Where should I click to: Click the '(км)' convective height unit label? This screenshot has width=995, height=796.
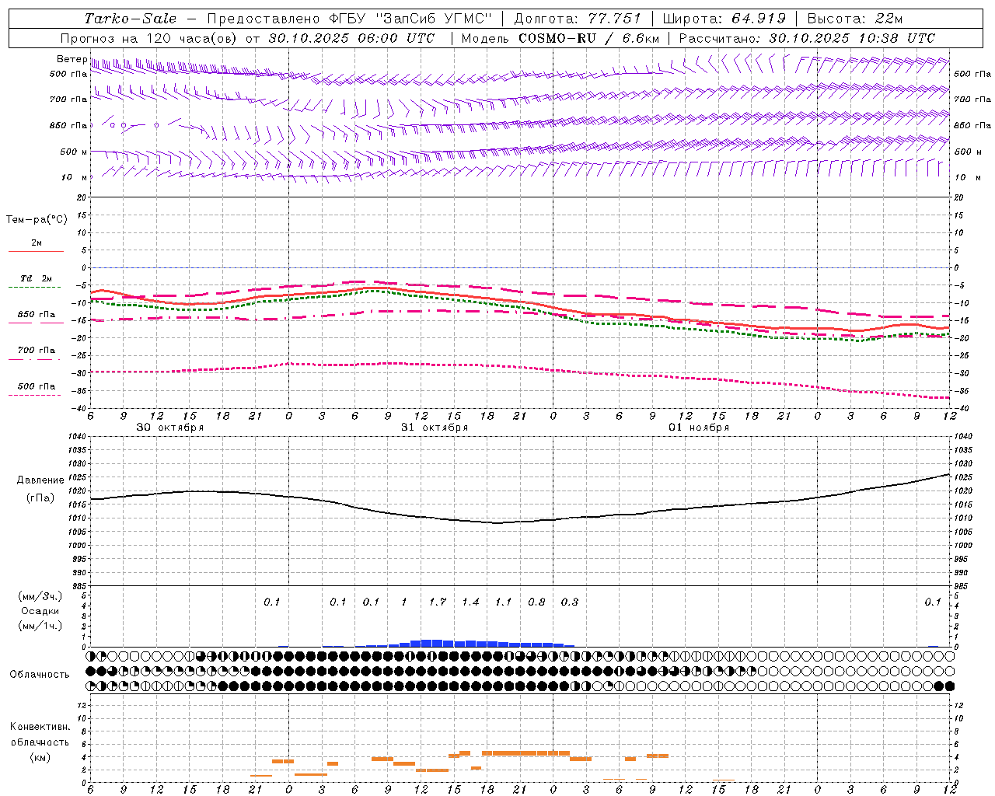[40, 758]
